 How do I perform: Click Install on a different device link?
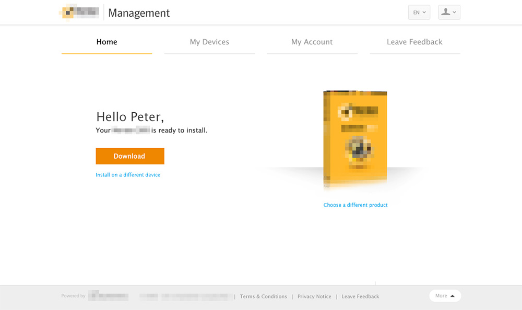[x=128, y=175]
